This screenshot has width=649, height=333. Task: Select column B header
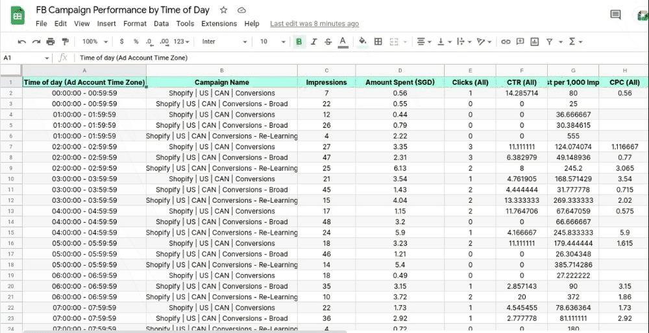pos(222,70)
